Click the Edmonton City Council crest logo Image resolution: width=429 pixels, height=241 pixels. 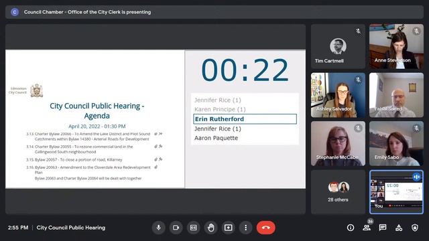click(x=37, y=90)
